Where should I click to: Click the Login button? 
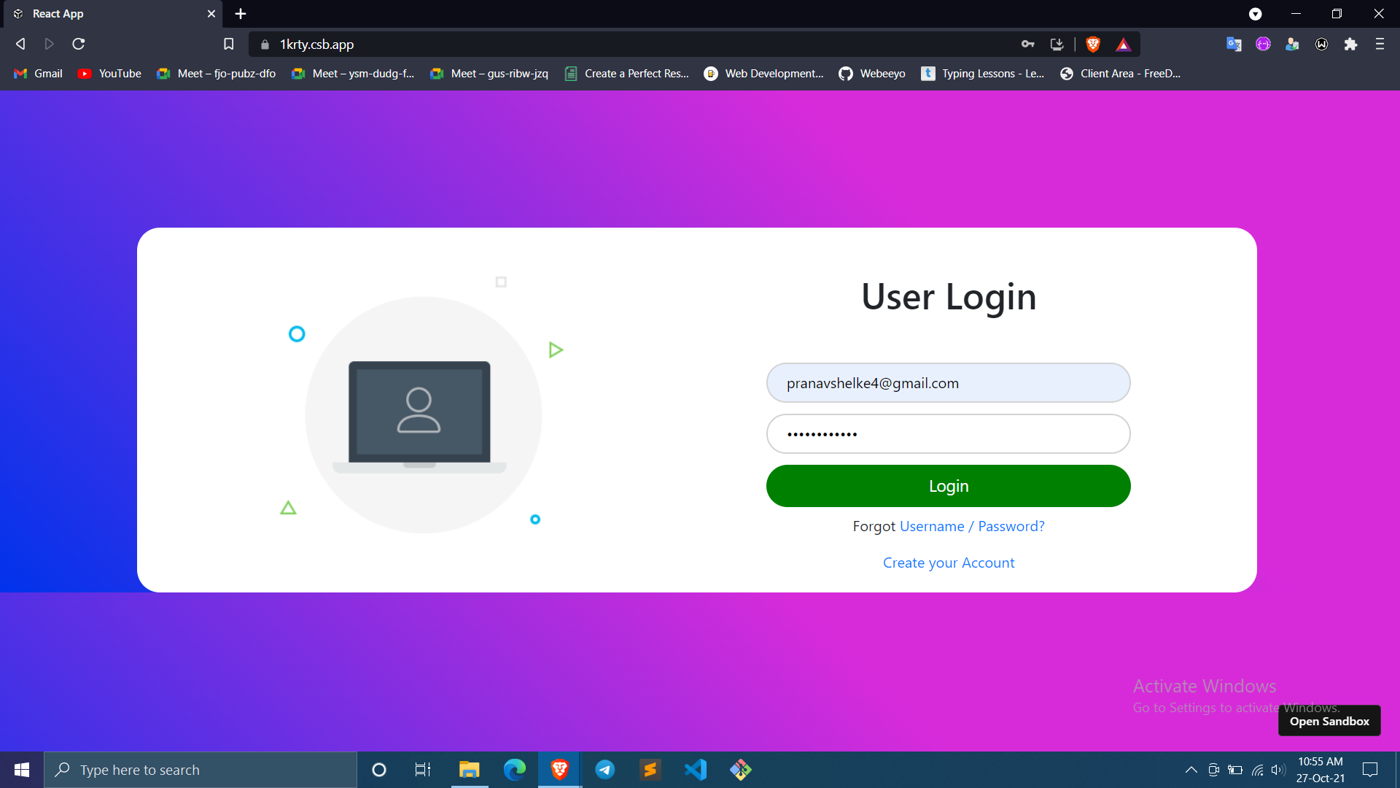click(948, 486)
